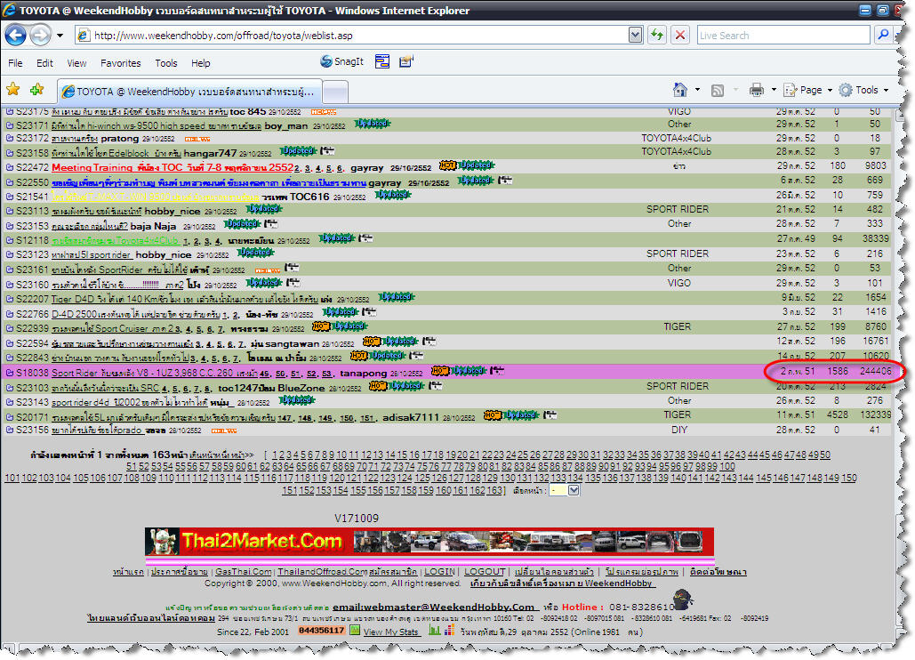Click the Home page icon
The height and width of the screenshot is (660, 915).
tap(680, 90)
